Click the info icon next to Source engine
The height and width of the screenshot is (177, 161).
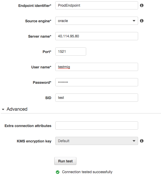coord(142,21)
